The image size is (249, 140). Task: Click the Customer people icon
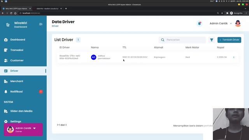6,61
